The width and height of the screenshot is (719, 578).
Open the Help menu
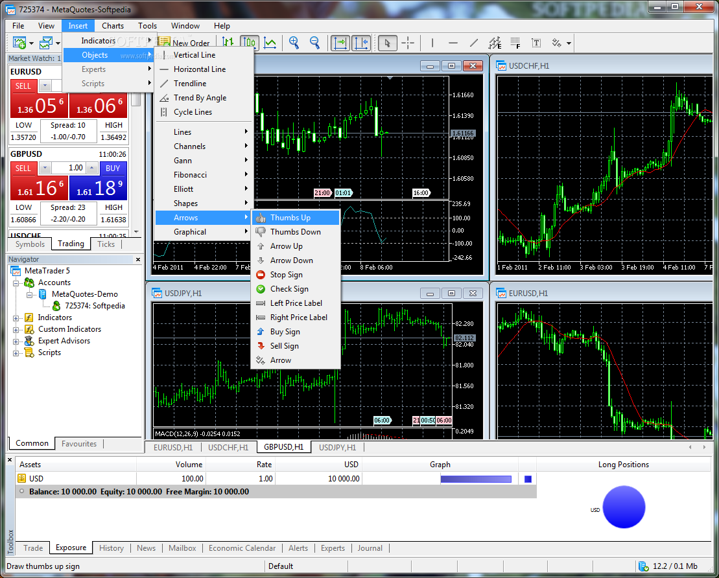coord(222,26)
